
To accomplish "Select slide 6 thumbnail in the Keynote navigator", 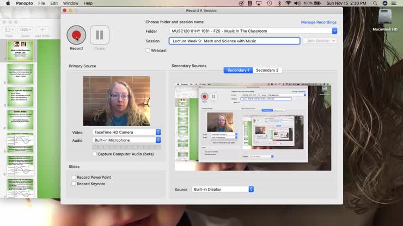I will pos(20,166).
